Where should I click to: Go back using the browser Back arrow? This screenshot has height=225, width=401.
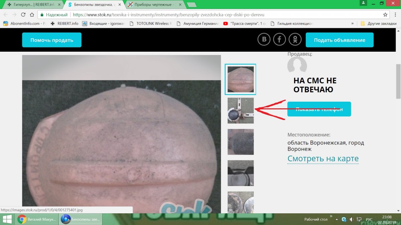tap(6, 15)
